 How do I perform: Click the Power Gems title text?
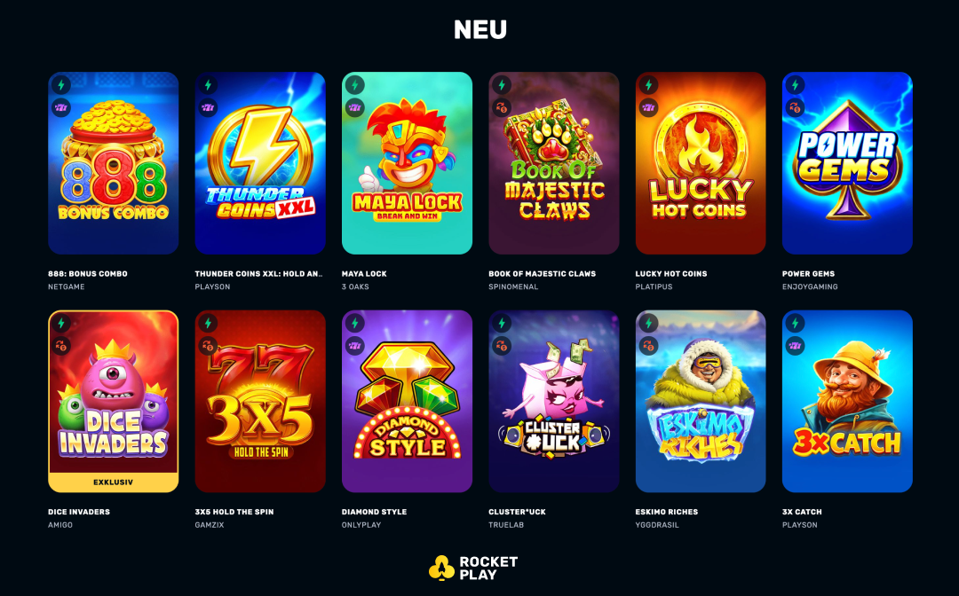point(808,273)
